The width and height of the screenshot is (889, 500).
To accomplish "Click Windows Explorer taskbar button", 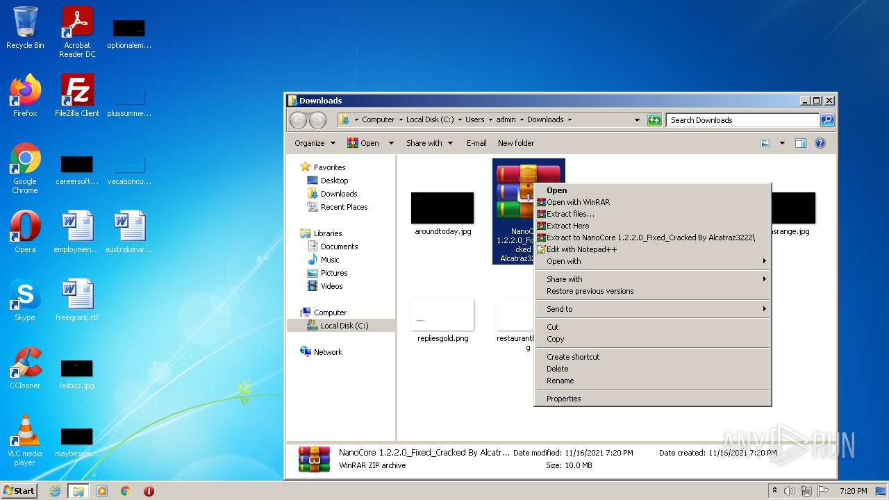I will point(78,491).
